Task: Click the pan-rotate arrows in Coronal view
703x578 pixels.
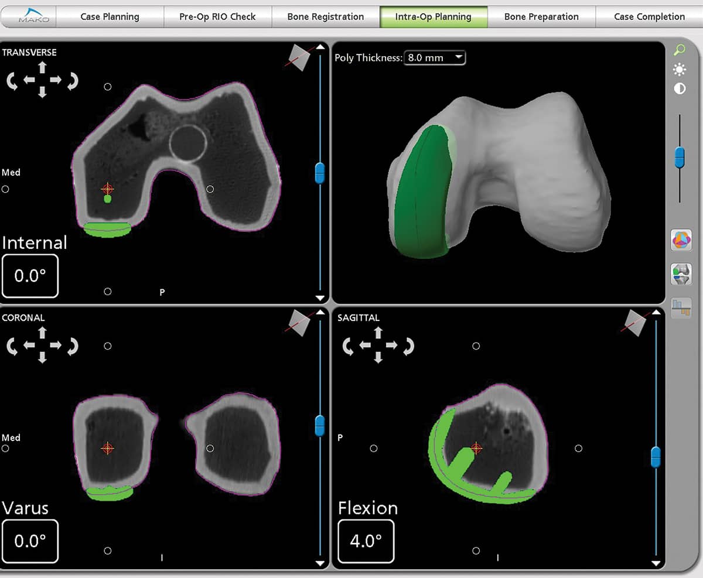Action: coord(41,346)
